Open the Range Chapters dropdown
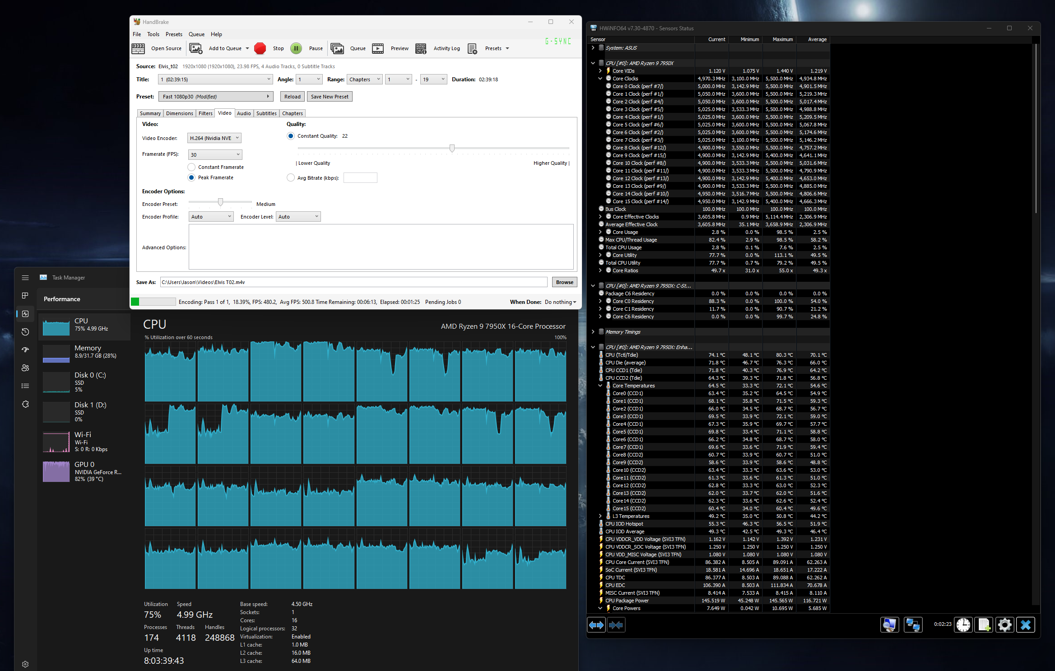Viewport: 1055px width, 671px height. click(364, 79)
